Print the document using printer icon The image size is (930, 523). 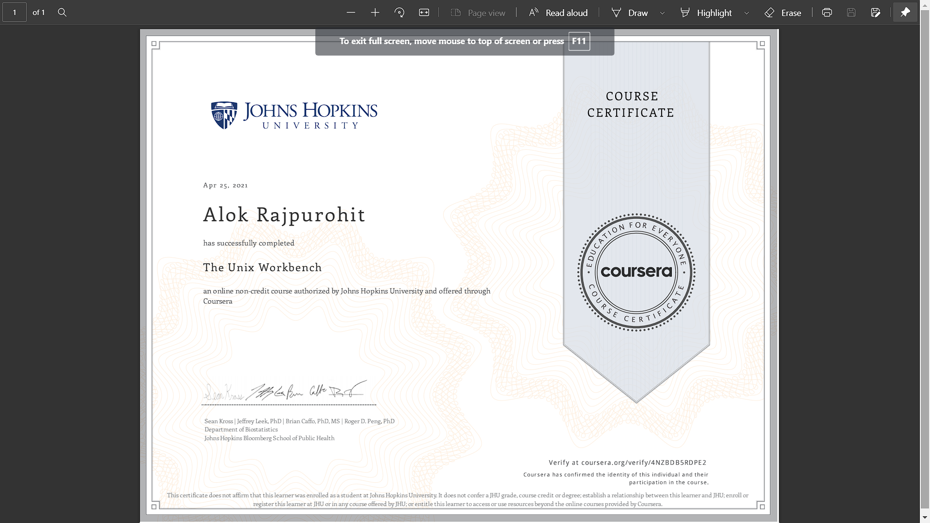coord(827,13)
